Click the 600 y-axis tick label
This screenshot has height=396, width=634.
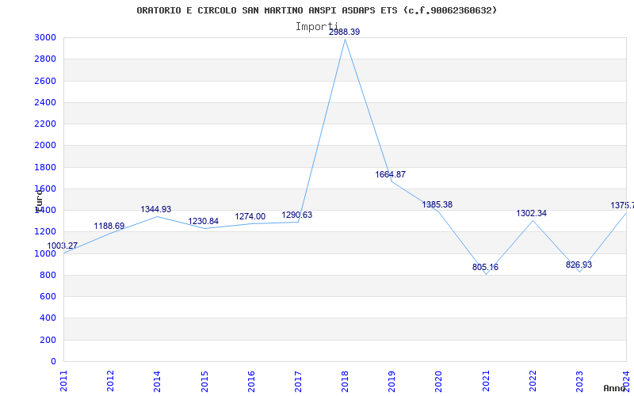[48, 296]
